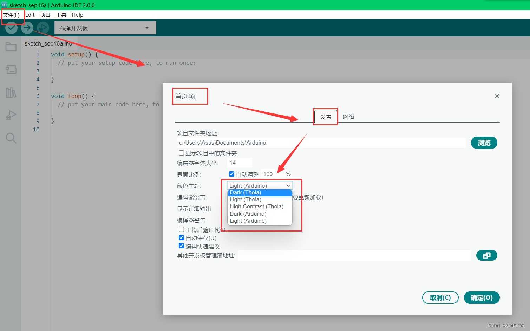Enable the 上传后验证代码 checkbox

(181, 229)
